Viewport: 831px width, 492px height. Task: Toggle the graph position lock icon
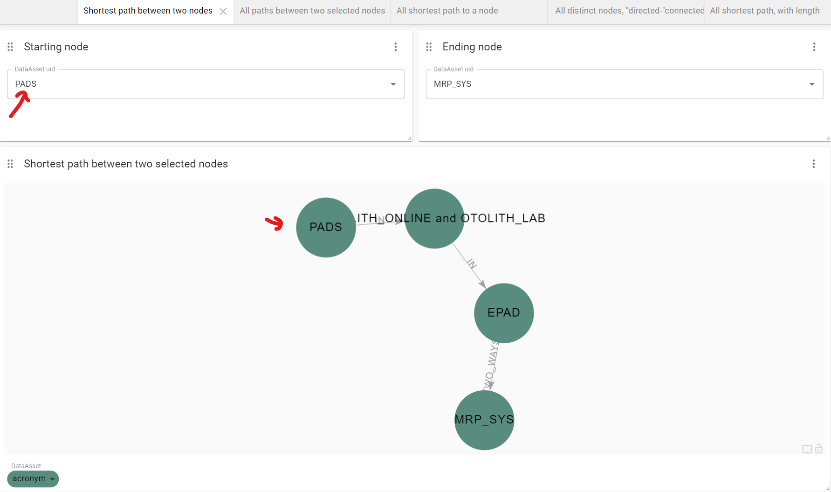pyautogui.click(x=819, y=449)
